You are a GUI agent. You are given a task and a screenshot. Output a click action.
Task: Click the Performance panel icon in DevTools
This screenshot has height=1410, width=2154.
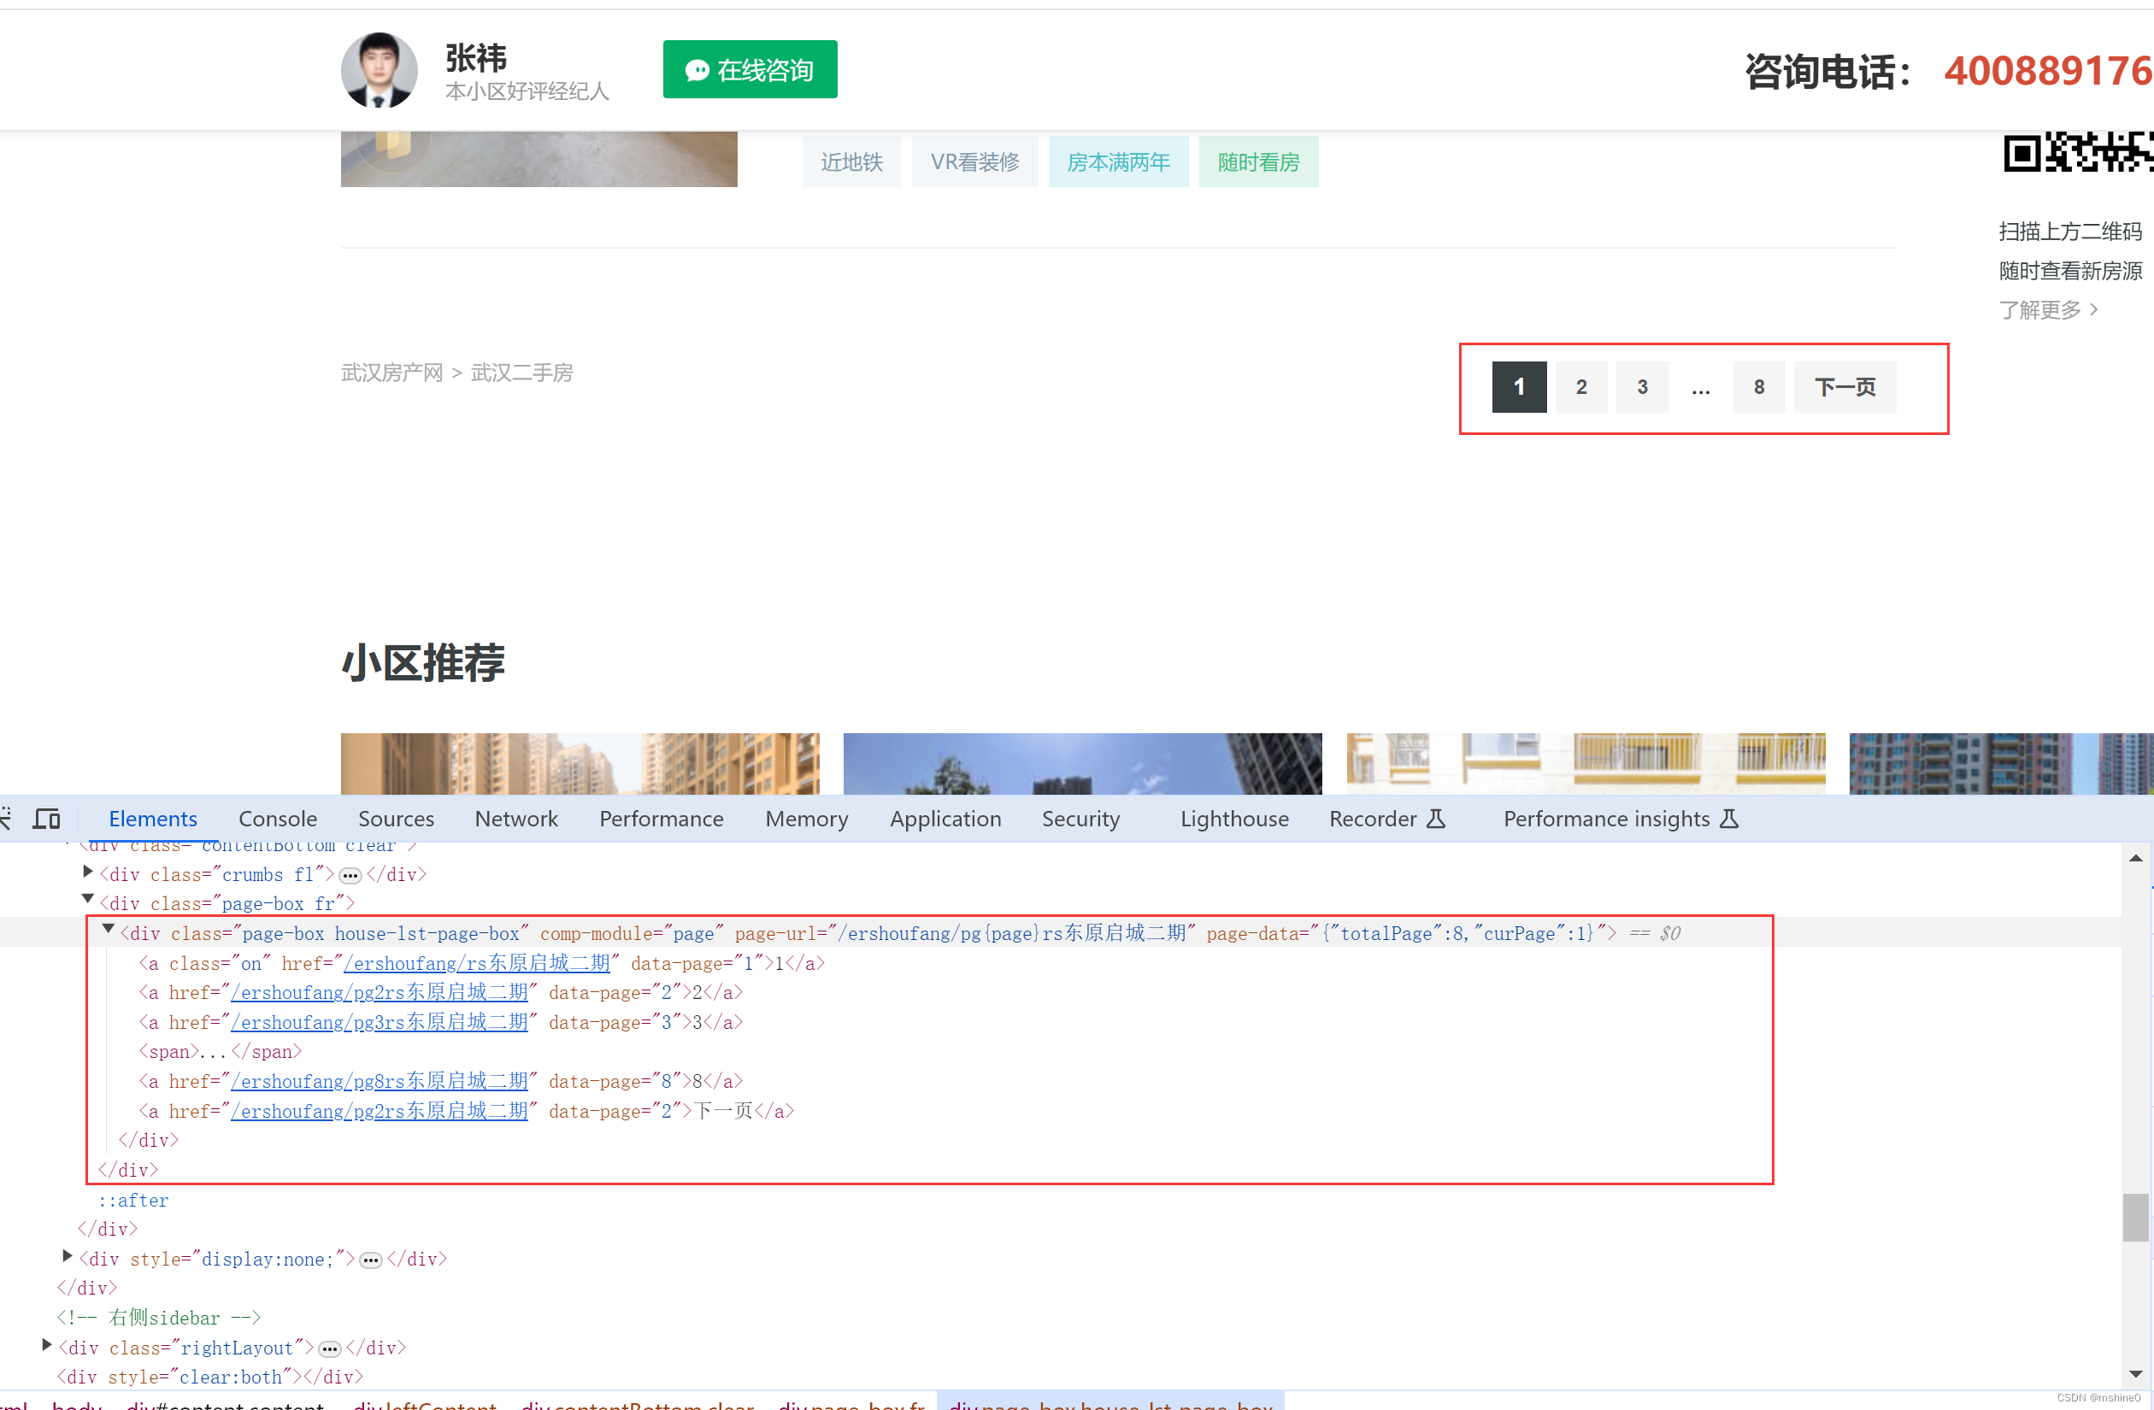661,819
